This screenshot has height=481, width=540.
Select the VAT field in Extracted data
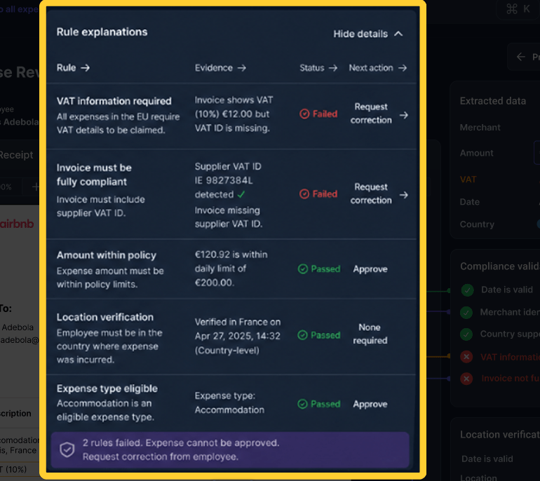(x=468, y=179)
